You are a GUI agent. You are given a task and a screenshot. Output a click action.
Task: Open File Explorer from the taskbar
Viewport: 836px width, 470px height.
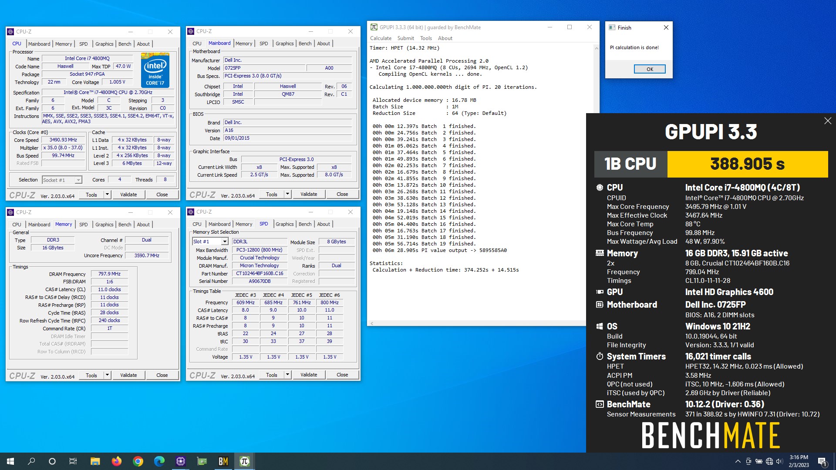95,461
